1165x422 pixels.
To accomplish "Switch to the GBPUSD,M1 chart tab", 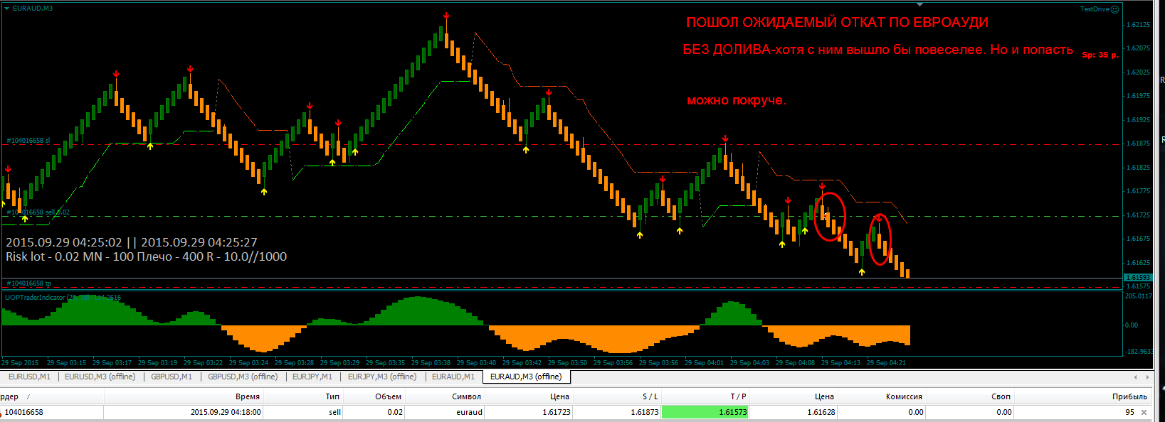I will coord(171,377).
